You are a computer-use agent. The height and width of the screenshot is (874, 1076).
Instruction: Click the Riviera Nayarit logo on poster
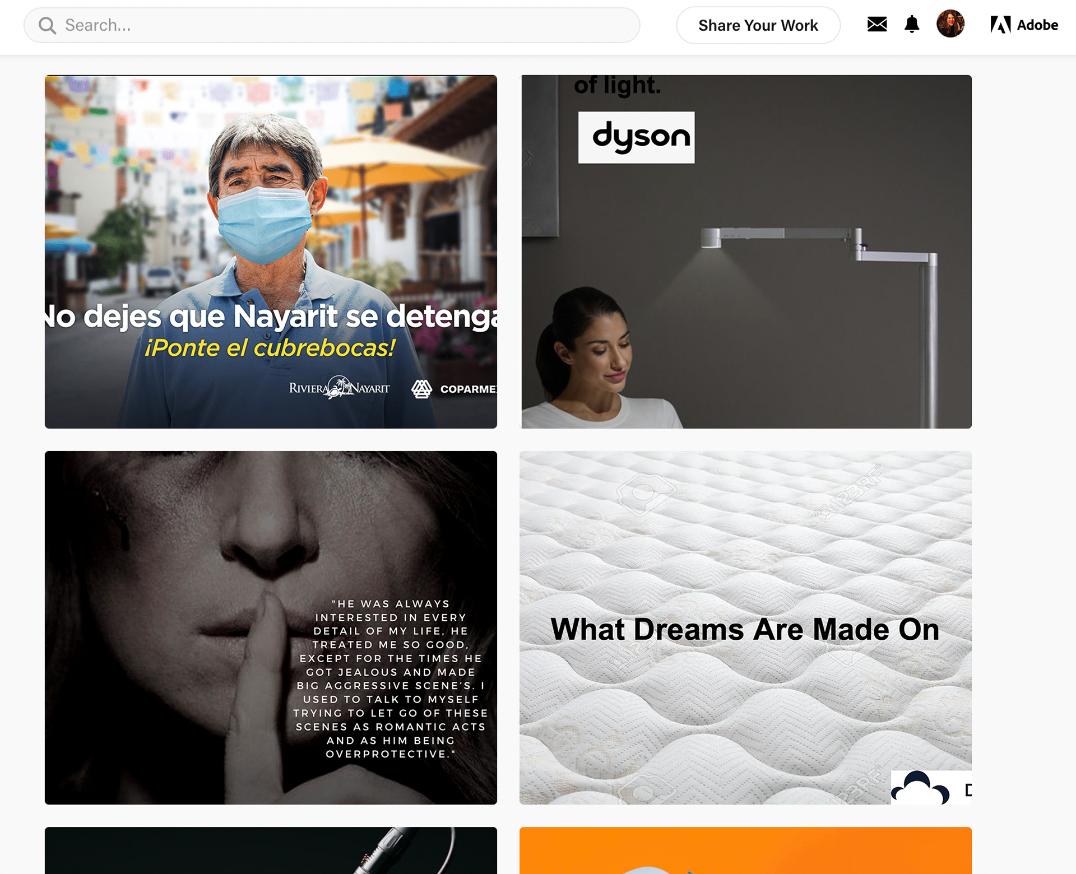[x=339, y=388]
